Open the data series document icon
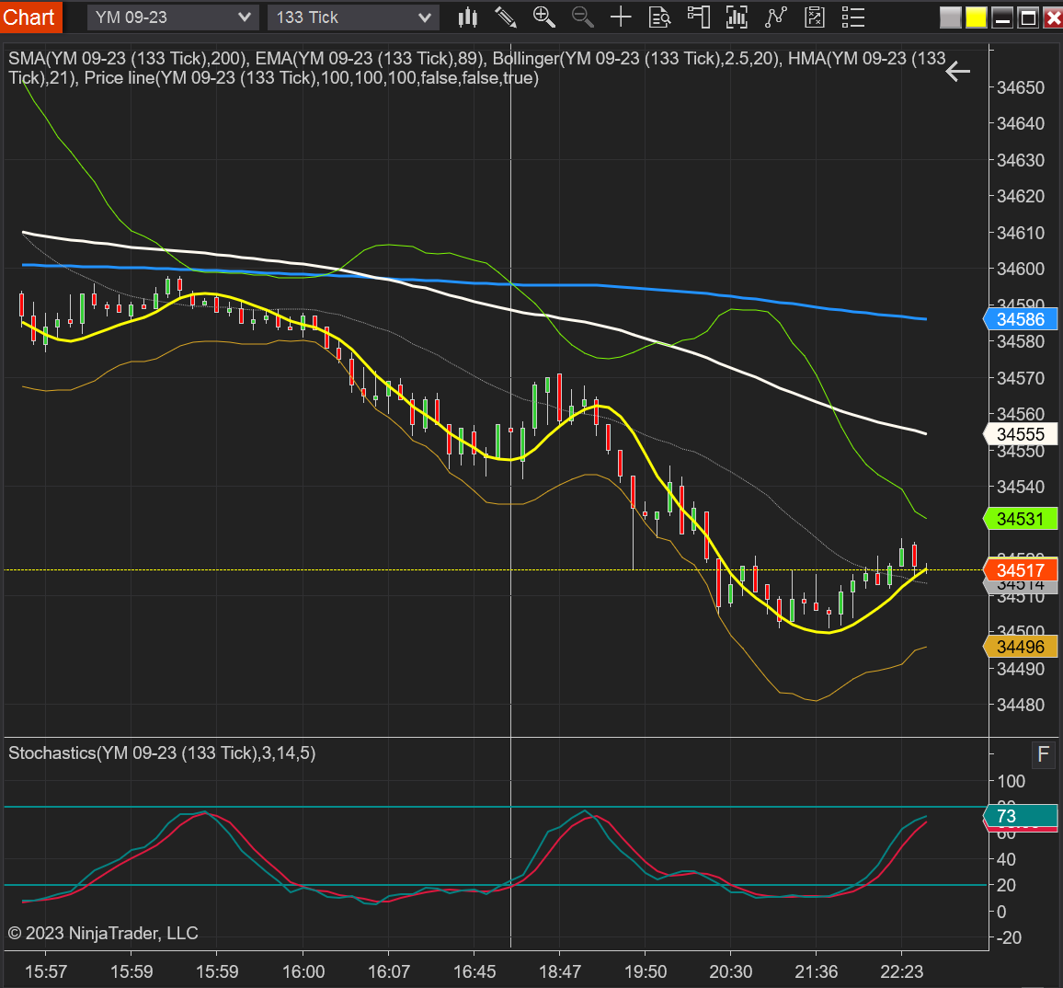The width and height of the screenshot is (1063, 988). click(x=659, y=17)
